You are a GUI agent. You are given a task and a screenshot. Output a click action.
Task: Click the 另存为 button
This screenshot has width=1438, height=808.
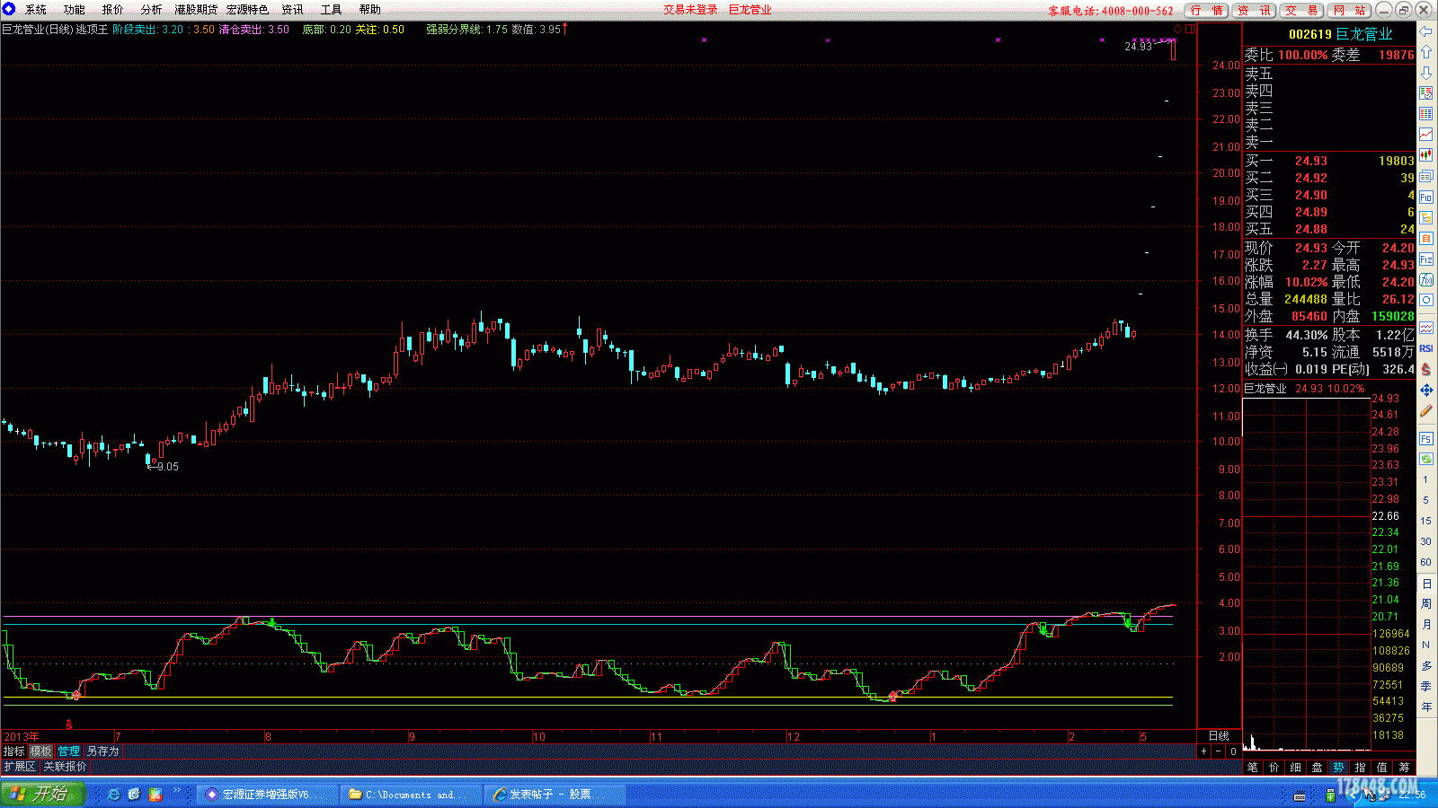[102, 751]
